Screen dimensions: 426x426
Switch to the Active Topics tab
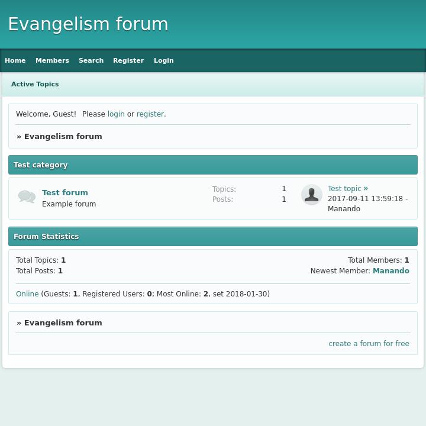pyautogui.click(x=35, y=84)
